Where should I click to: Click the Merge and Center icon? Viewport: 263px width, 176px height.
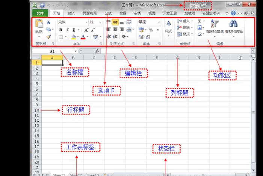[129, 29]
